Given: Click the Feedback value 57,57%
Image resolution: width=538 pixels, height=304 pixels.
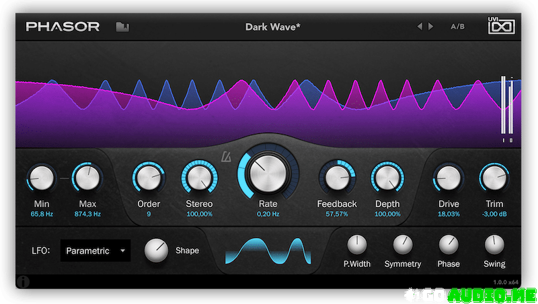Looking at the screenshot, I should coord(337,214).
